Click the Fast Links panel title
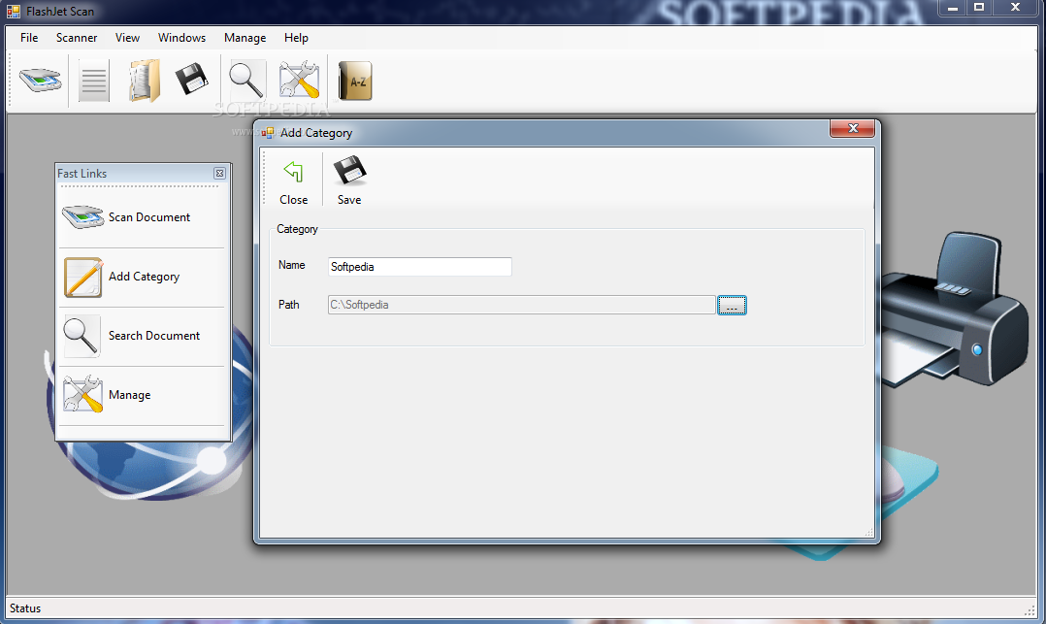Image resolution: width=1046 pixels, height=624 pixels. [x=82, y=174]
